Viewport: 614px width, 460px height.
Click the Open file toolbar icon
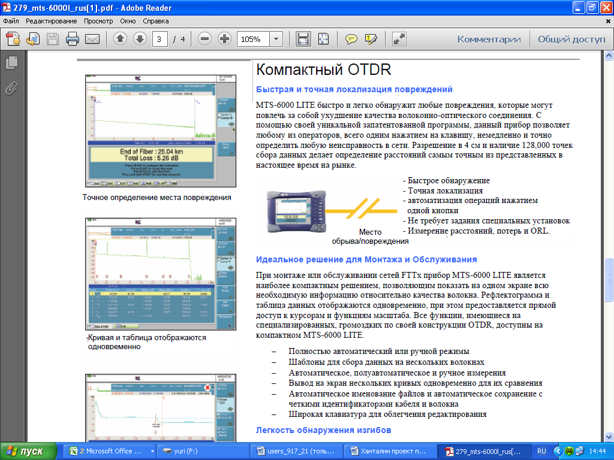pyautogui.click(x=33, y=39)
